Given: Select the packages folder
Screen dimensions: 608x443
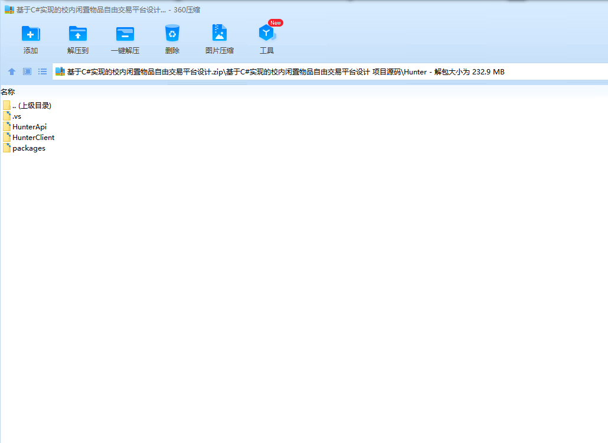Looking at the screenshot, I should point(24,148).
